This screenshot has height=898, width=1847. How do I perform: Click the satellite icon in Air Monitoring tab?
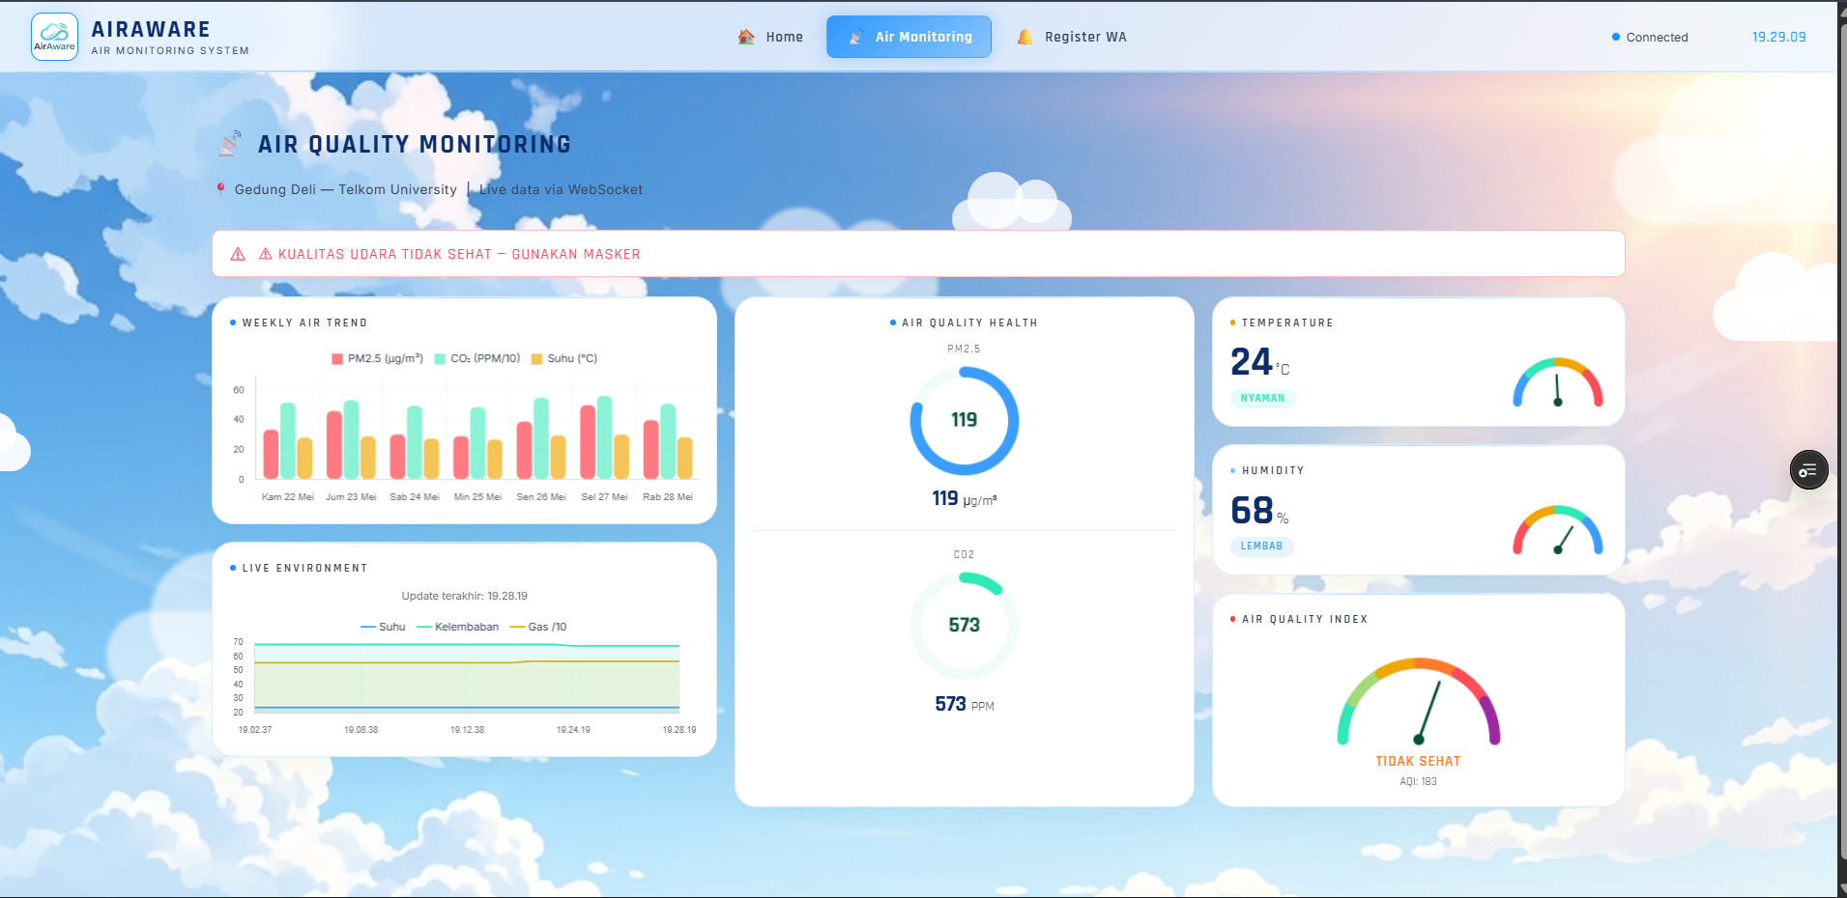(x=855, y=37)
